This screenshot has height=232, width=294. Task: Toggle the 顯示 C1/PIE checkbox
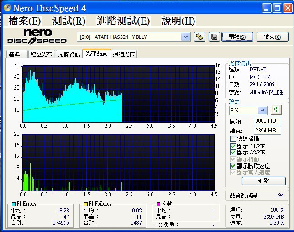pyautogui.click(x=233, y=146)
